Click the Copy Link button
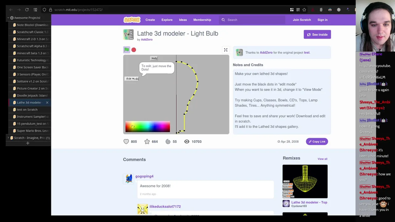 [x=317, y=142]
